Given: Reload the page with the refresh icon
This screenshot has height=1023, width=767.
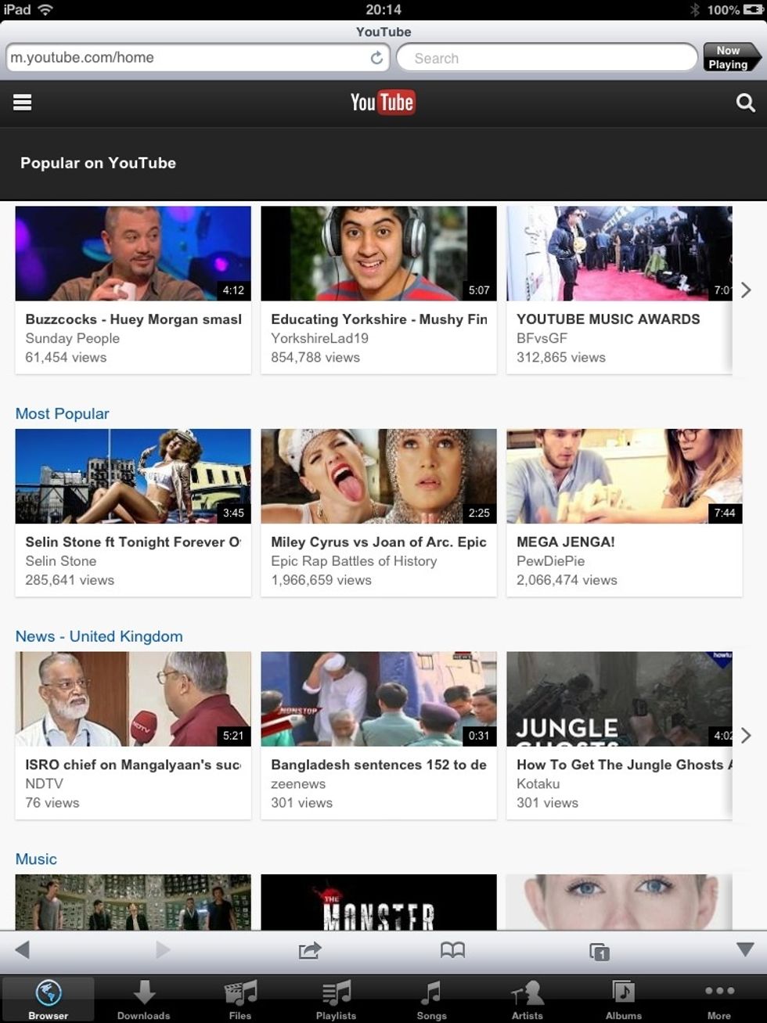Looking at the screenshot, I should click(376, 58).
